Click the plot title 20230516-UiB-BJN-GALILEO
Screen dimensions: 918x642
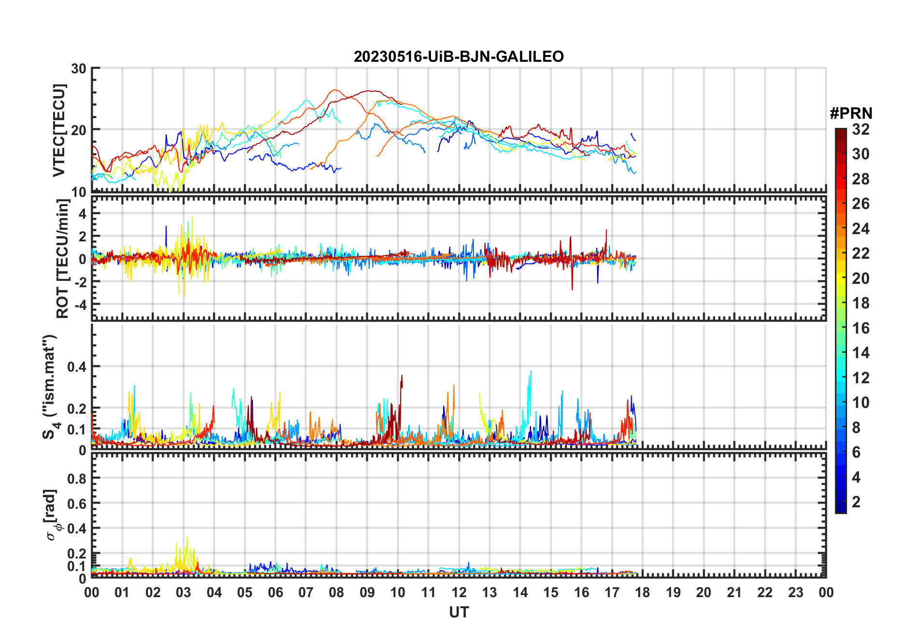(459, 56)
